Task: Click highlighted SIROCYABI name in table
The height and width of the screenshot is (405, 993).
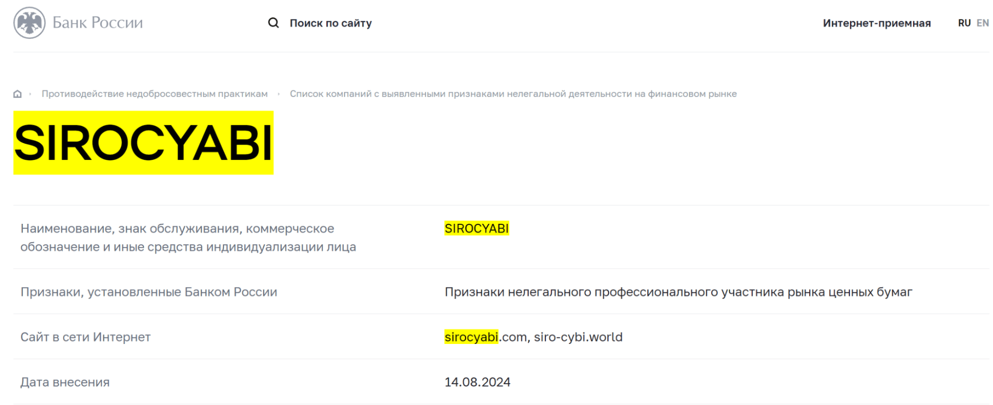Action: pos(477,228)
